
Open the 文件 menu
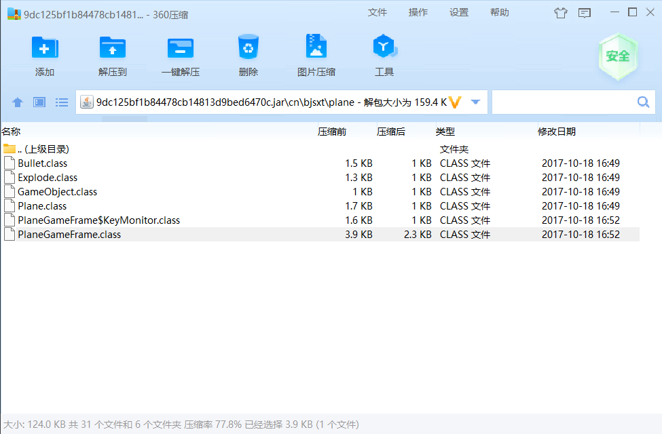point(377,13)
